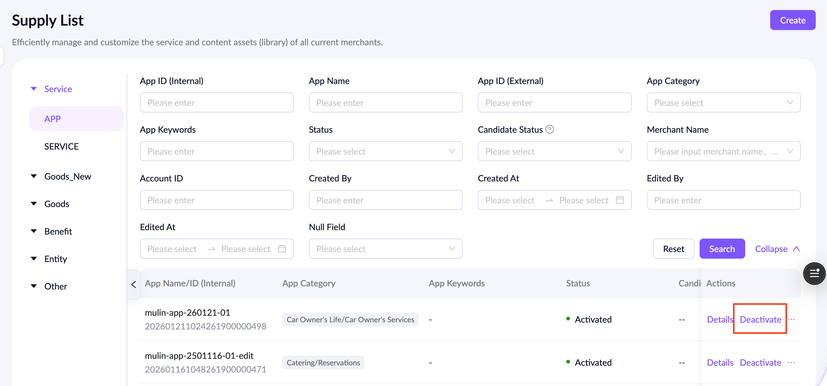Focus the App ID (Internal) input field
This screenshot has height=386, width=827.
[216, 102]
